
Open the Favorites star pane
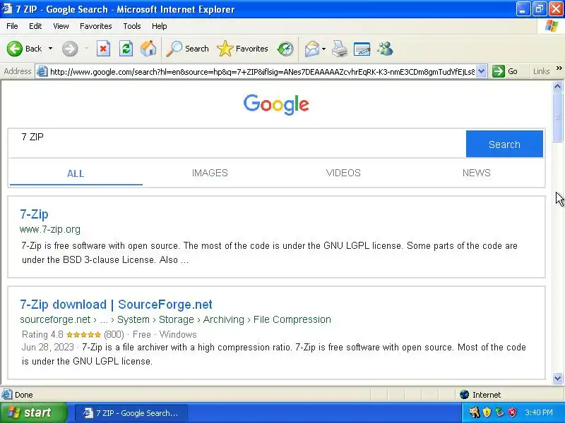[x=242, y=49]
